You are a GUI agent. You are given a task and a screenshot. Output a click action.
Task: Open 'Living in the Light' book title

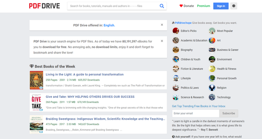click(85, 74)
